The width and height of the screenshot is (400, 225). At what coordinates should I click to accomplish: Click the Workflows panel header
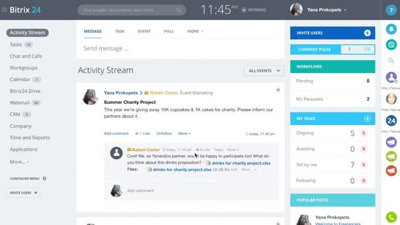tap(332, 67)
